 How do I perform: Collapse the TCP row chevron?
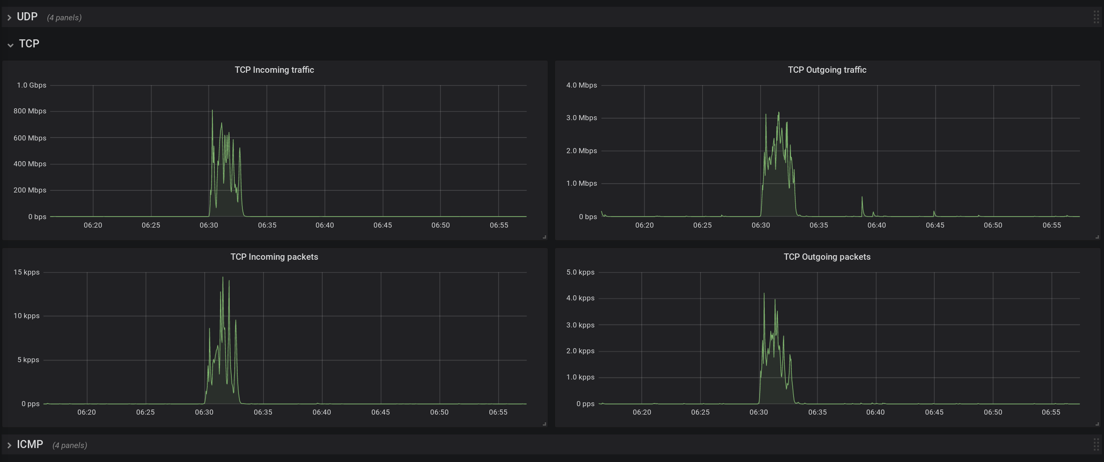tap(10, 44)
